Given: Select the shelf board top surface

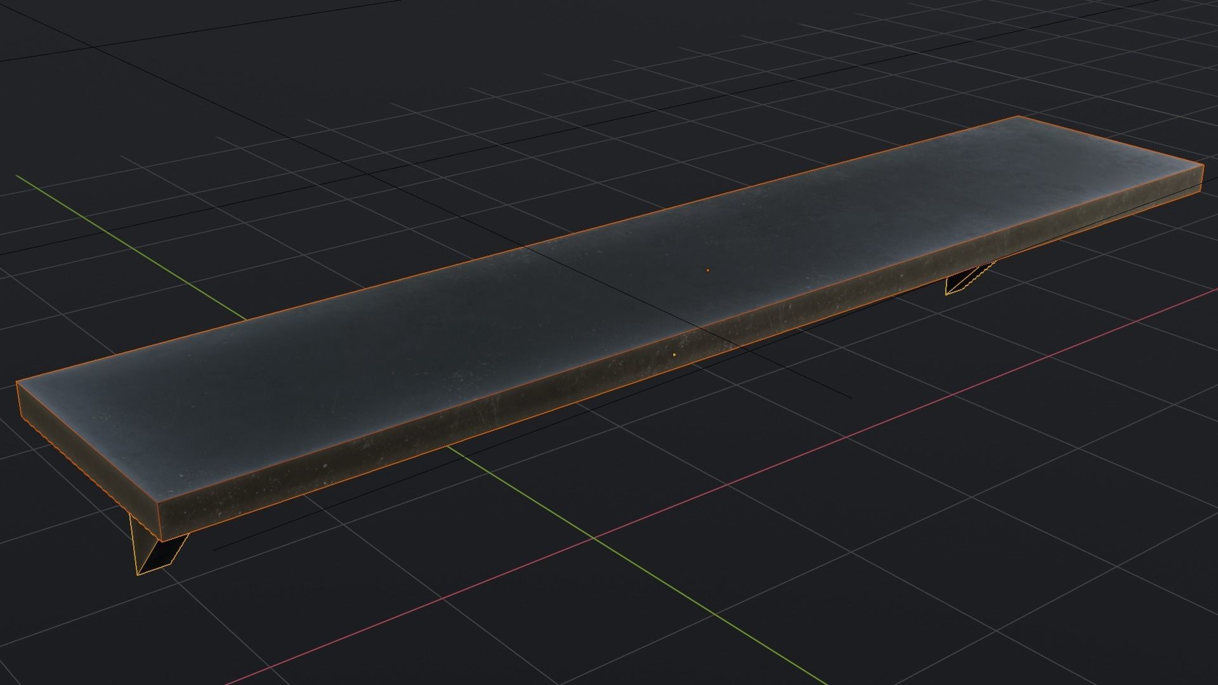Looking at the screenshot, I should [x=609, y=311].
